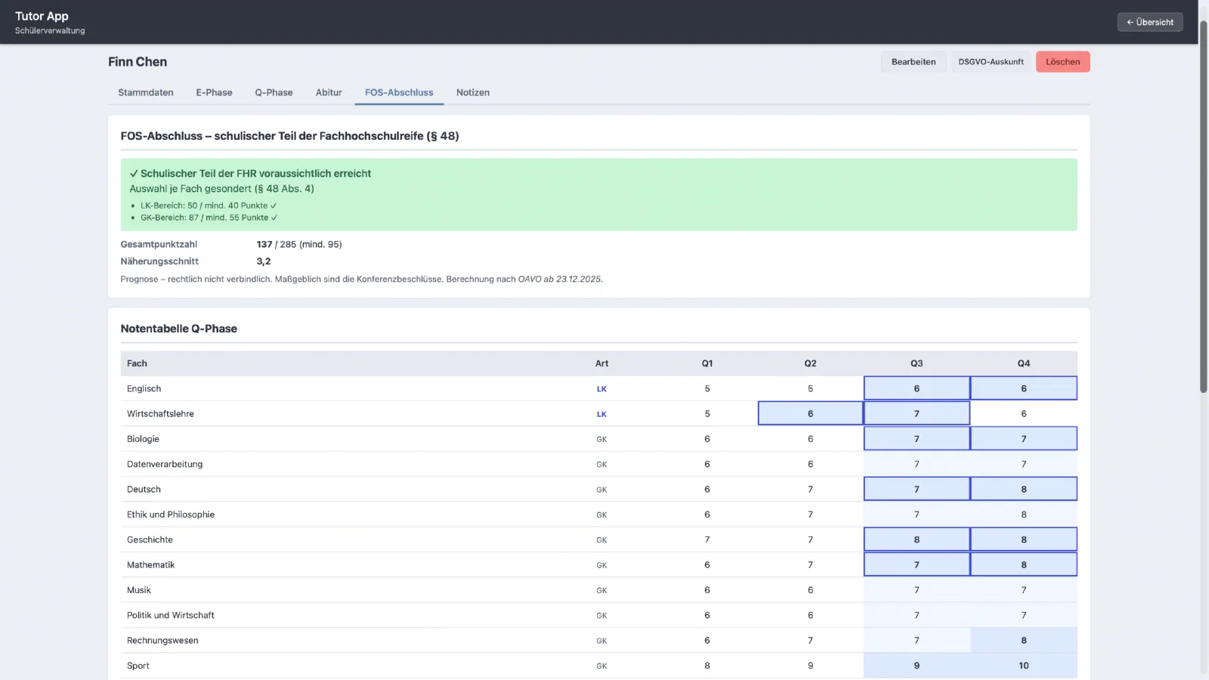Pick the Biologie Q4 grade cell
1209x680 pixels.
(1024, 439)
